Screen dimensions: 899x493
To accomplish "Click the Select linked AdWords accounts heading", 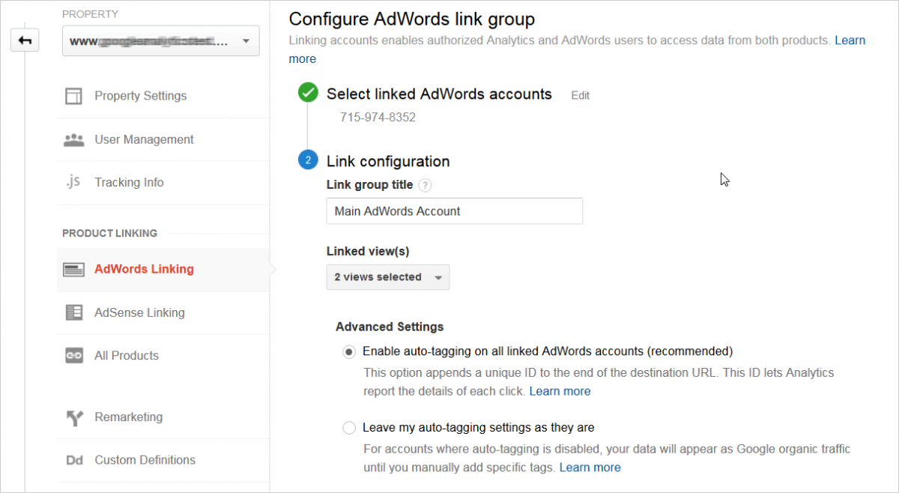I will [x=439, y=94].
